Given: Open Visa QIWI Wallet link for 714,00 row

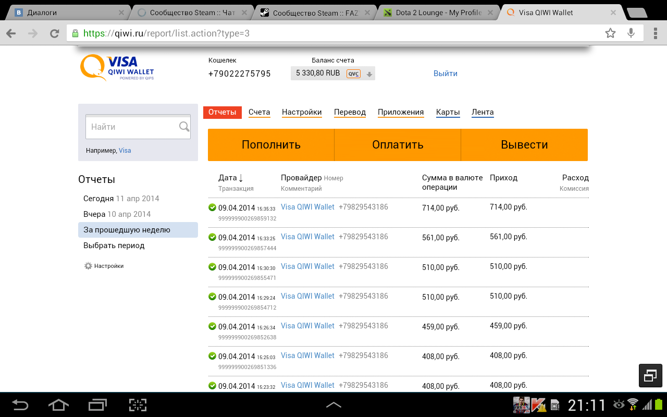Looking at the screenshot, I should (307, 207).
